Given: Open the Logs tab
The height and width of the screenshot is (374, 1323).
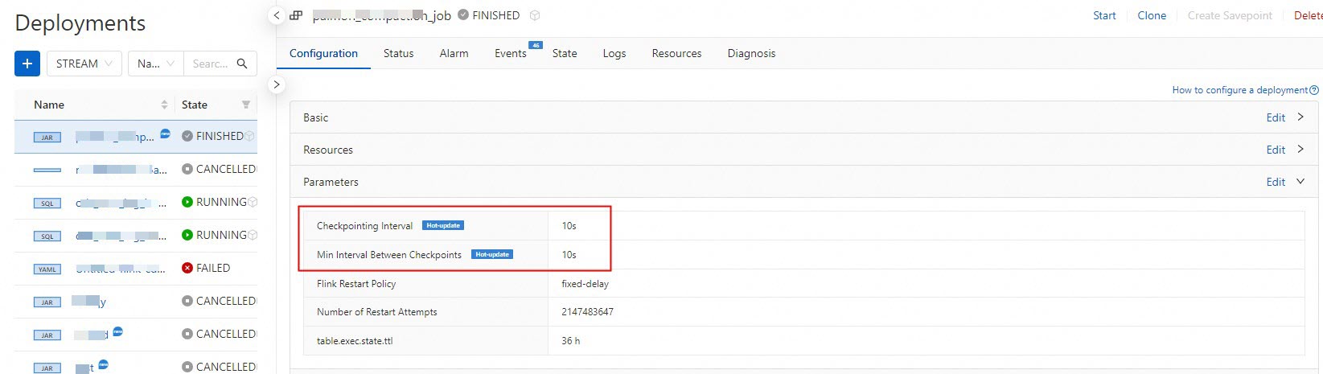Looking at the screenshot, I should click(x=614, y=53).
